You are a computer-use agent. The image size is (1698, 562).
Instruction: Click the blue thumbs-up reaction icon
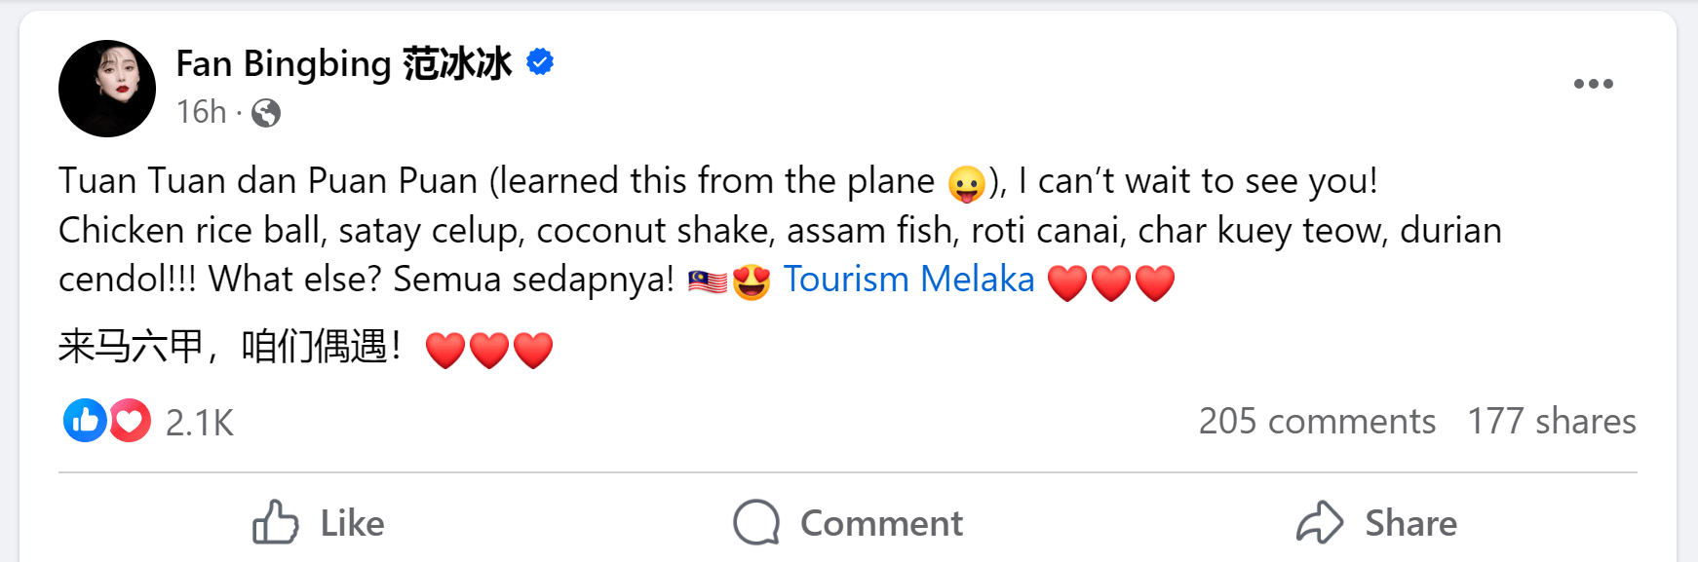85,421
